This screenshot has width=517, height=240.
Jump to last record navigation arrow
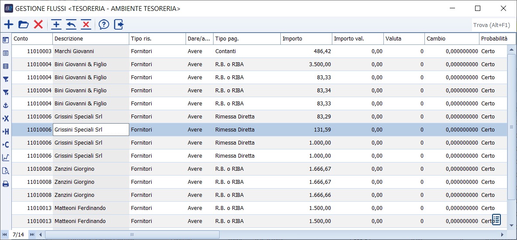pos(32,235)
